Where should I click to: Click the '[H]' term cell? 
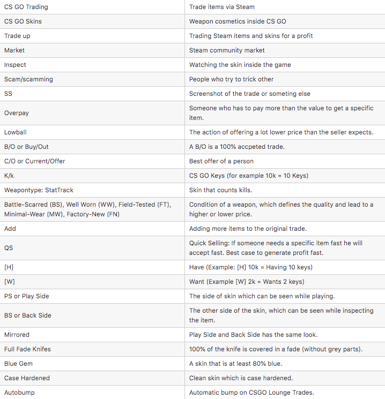9,267
